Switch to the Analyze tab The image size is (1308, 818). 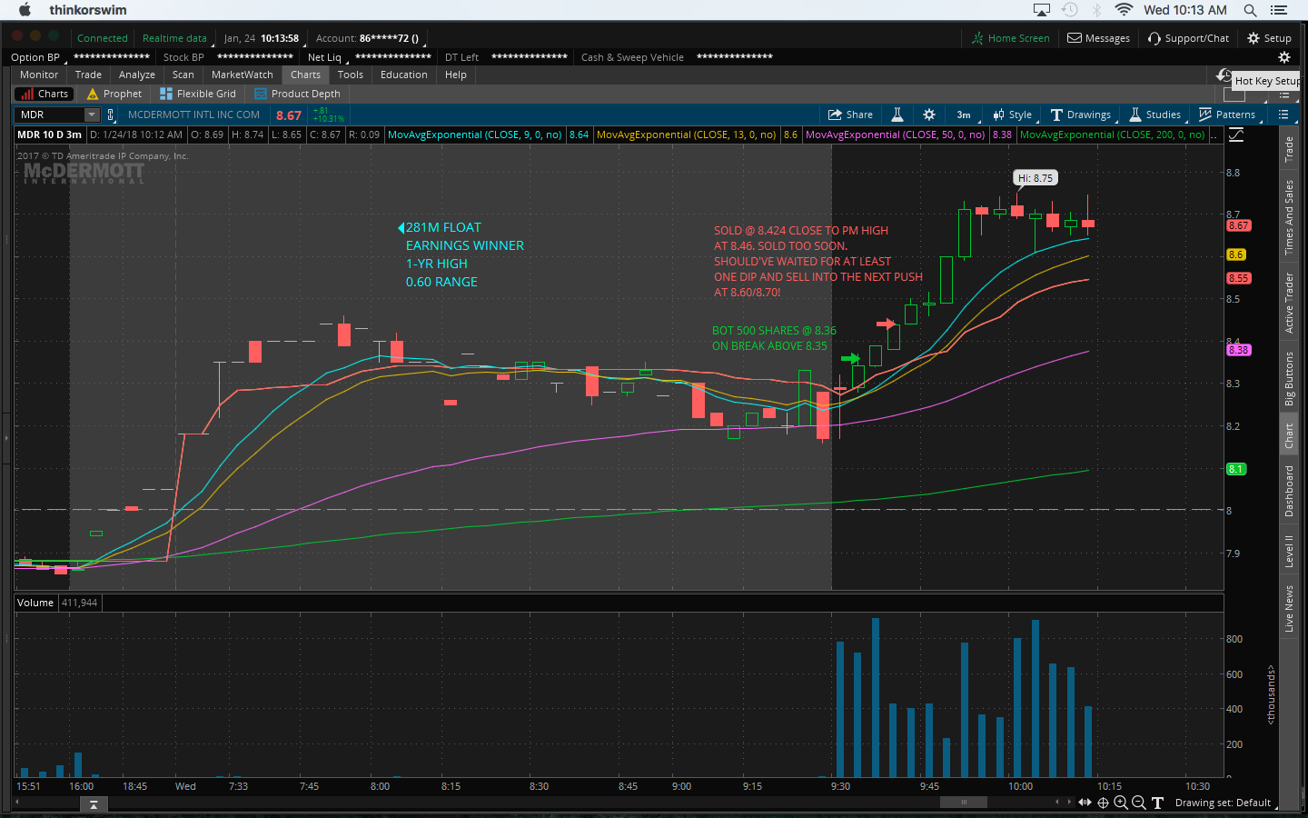[x=137, y=75]
